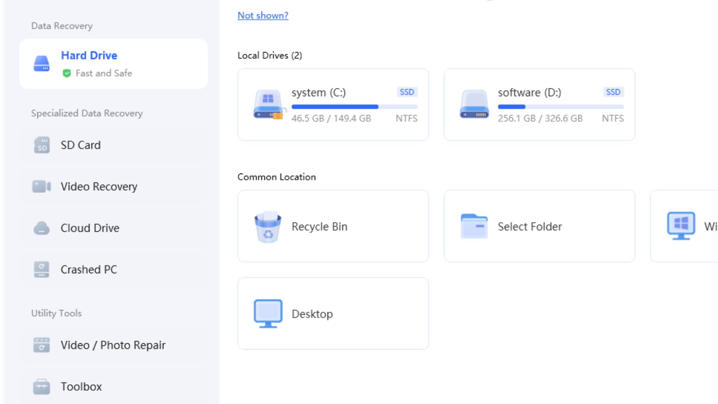
Task: Open the Toolbox menu entry
Action: tap(81, 387)
